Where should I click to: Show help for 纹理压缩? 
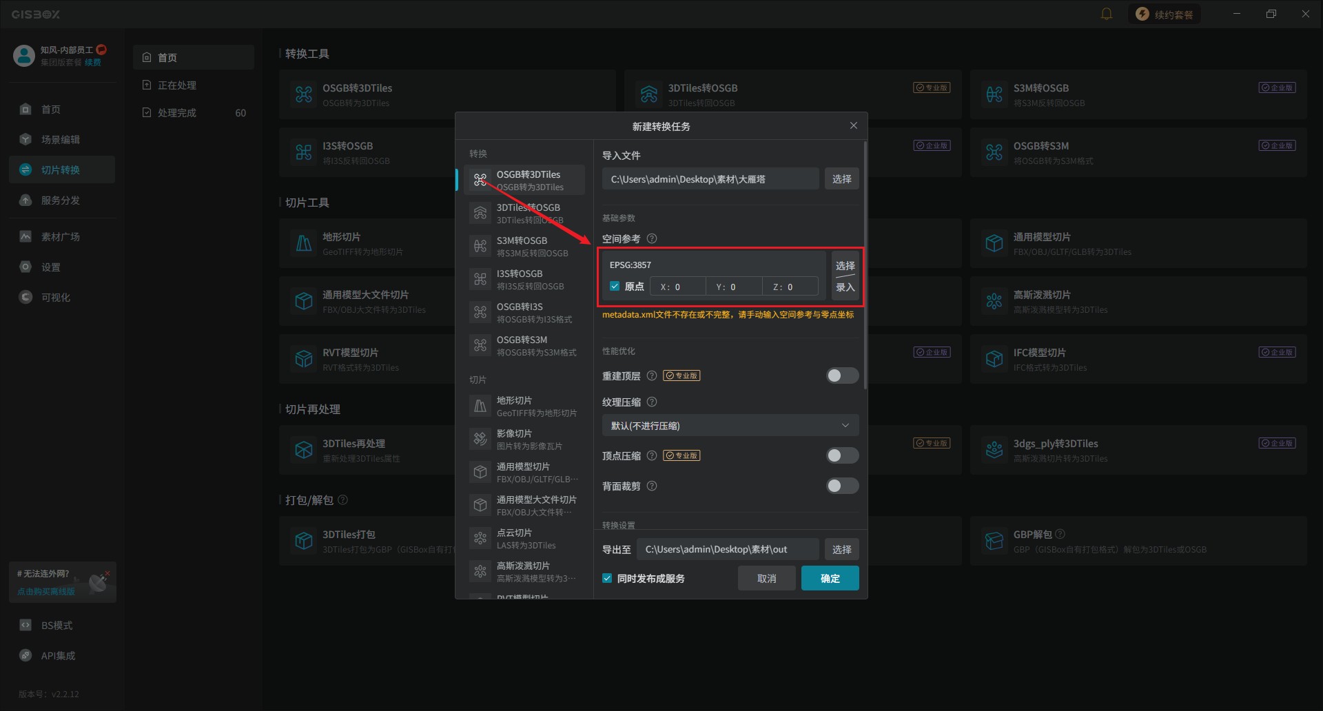[652, 402]
